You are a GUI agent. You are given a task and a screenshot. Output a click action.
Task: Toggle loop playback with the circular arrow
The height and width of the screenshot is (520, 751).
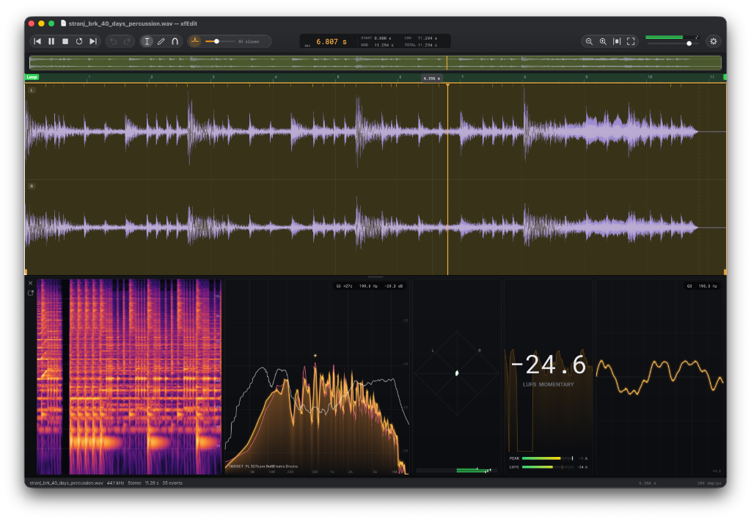click(79, 42)
